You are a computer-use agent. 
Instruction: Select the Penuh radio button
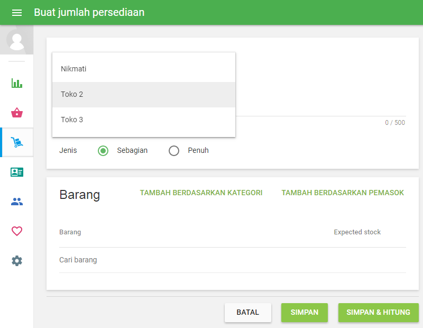click(x=174, y=151)
